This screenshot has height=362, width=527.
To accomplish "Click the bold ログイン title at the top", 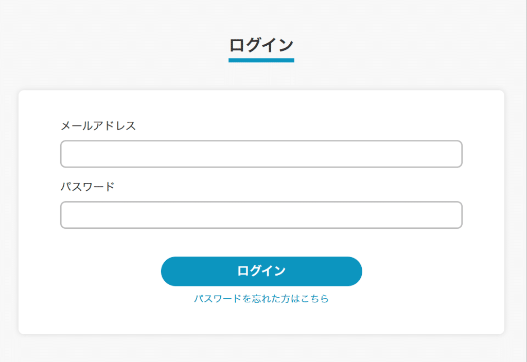I will [261, 45].
